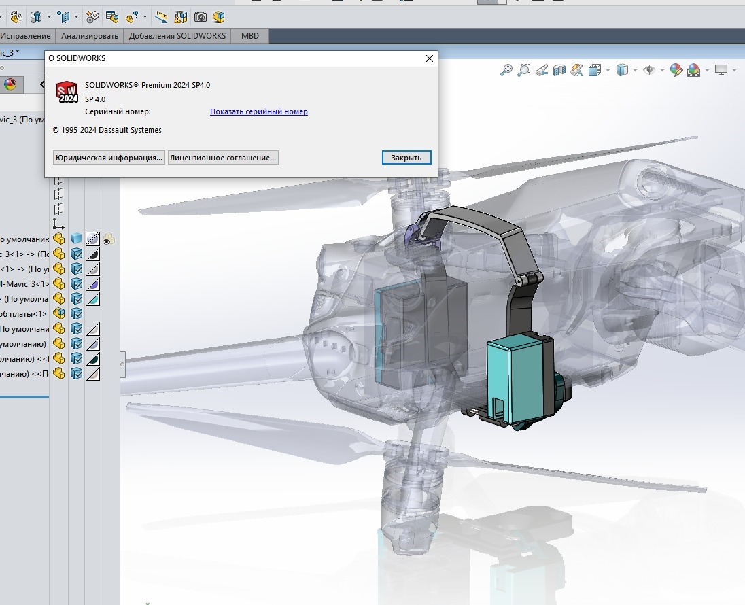Switch to the Анализировать tab
This screenshot has height=605, width=745.
point(89,35)
